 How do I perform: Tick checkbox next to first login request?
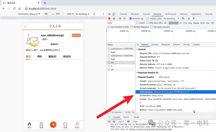(x=109, y=52)
